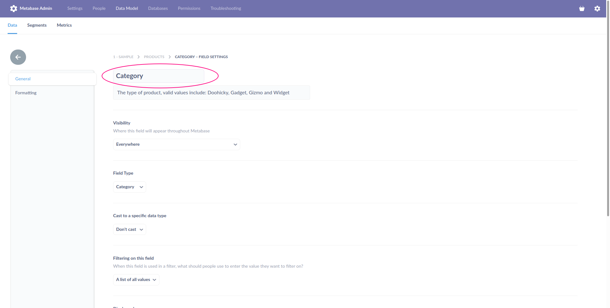Click the Metabase Admin gear logo
This screenshot has height=308, width=610.
click(x=14, y=9)
